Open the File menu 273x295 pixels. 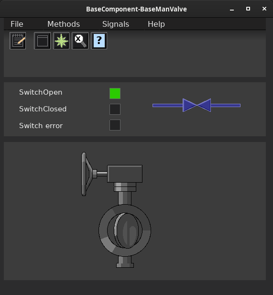point(17,24)
